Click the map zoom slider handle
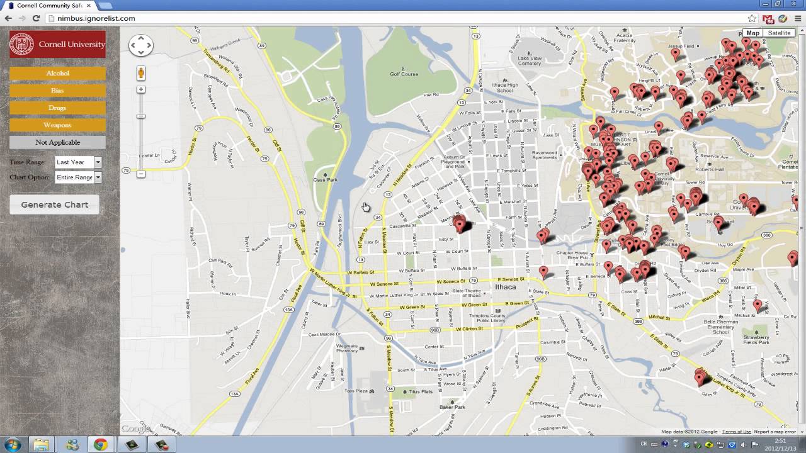 (x=141, y=116)
